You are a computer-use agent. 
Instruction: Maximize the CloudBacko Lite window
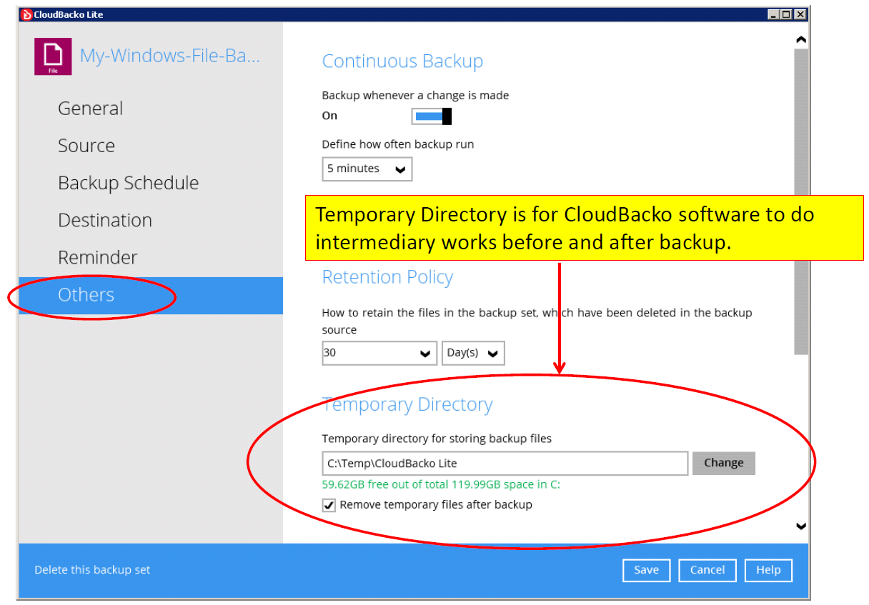click(787, 14)
